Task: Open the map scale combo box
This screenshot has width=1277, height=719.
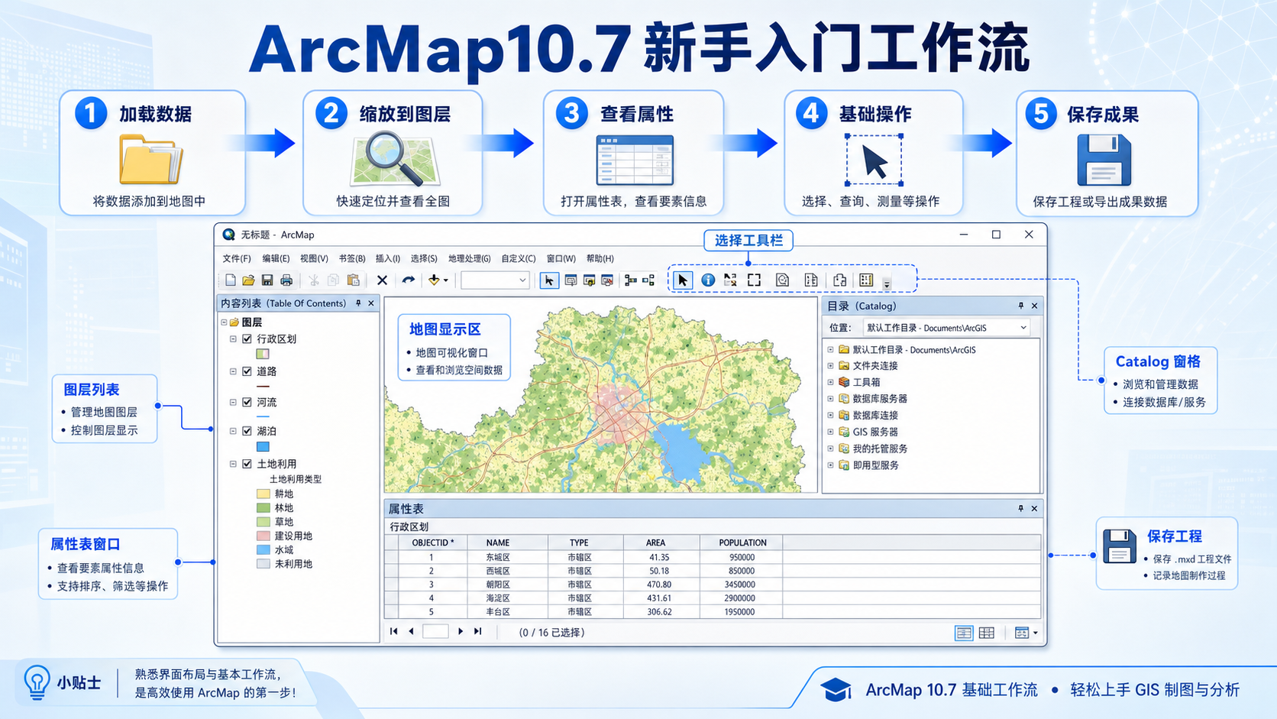Action: tap(495, 280)
